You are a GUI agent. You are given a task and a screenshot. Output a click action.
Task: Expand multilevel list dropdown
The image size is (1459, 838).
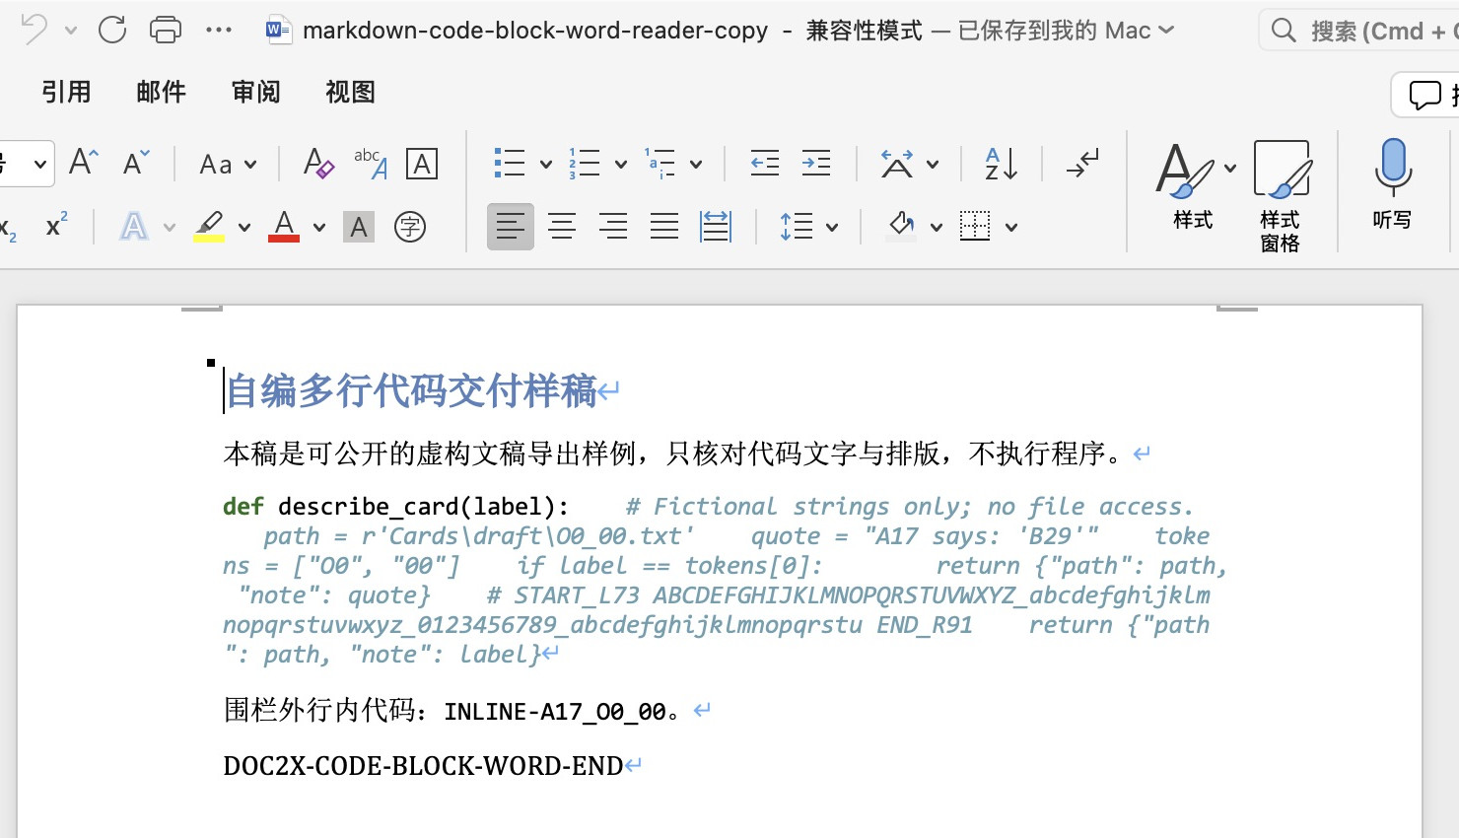[696, 165]
